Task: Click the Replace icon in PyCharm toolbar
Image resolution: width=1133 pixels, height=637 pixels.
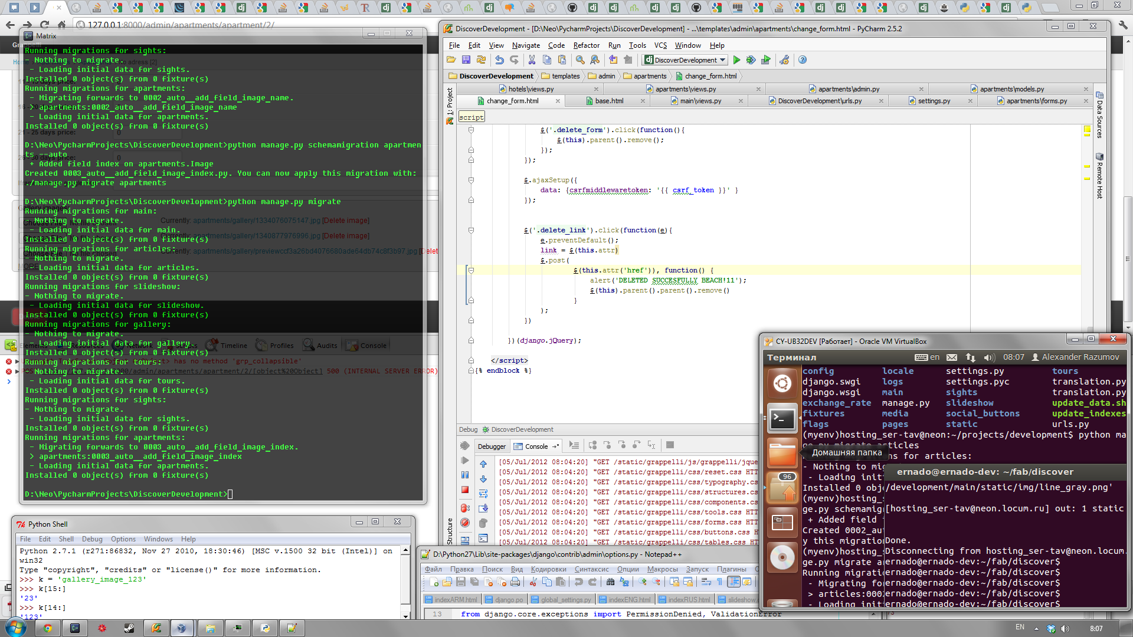Action: click(x=595, y=60)
